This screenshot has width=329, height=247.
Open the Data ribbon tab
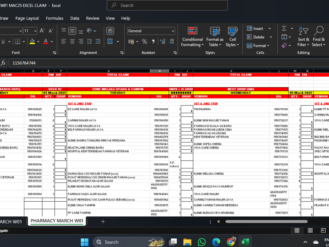click(x=75, y=18)
